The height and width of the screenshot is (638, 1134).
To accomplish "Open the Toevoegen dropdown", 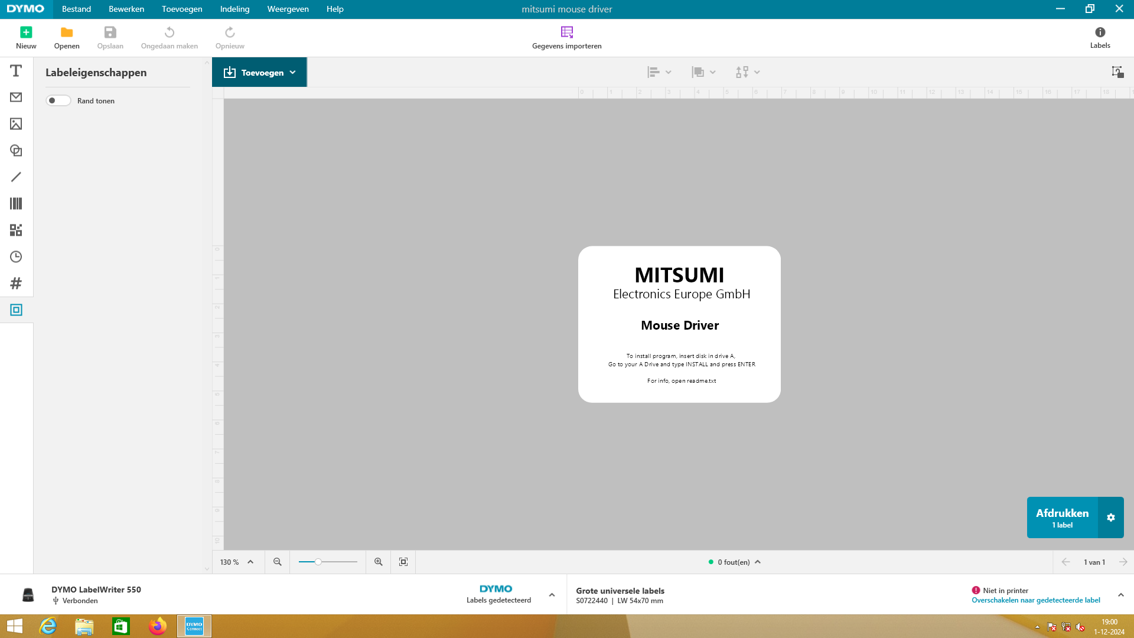I will click(259, 72).
